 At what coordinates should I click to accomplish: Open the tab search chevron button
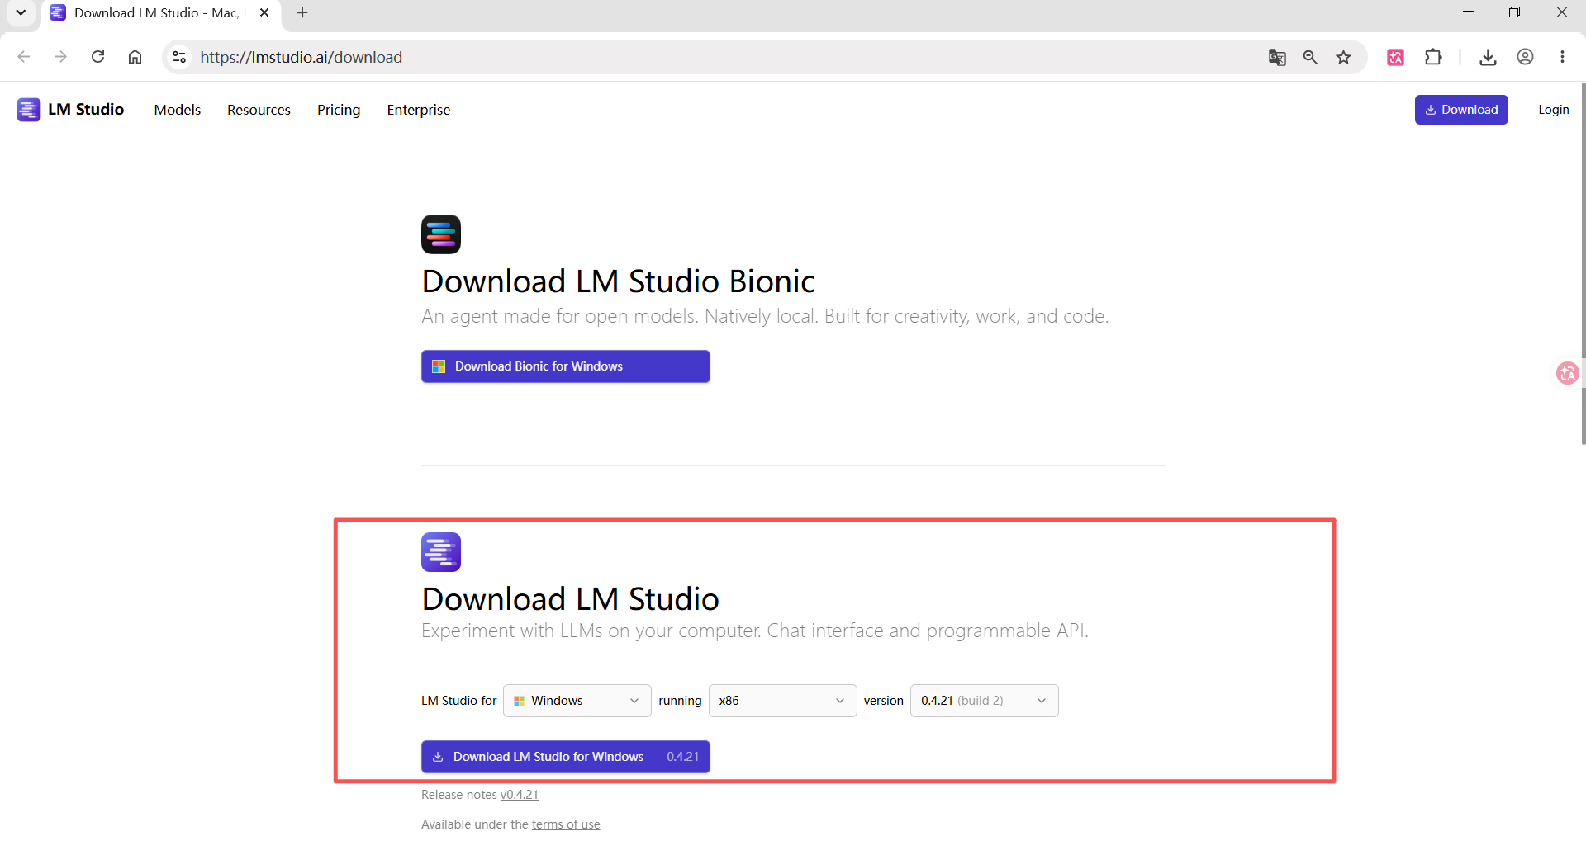[x=21, y=12]
